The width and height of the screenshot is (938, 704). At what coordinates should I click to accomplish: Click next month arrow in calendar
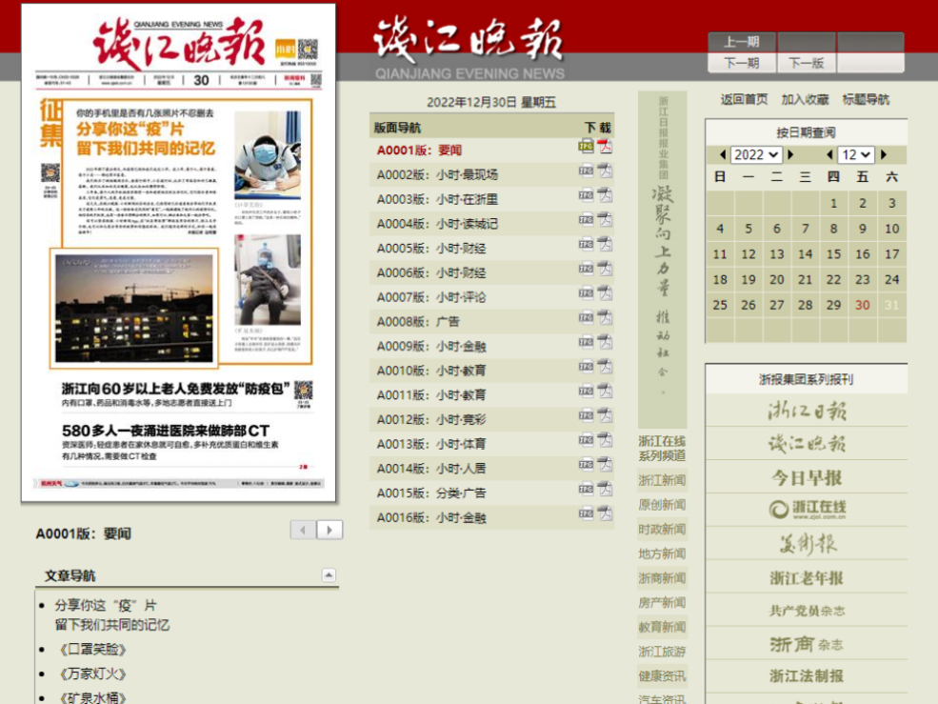884,154
